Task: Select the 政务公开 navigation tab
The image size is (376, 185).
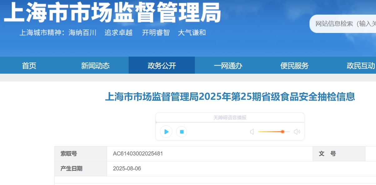Action: (162, 66)
